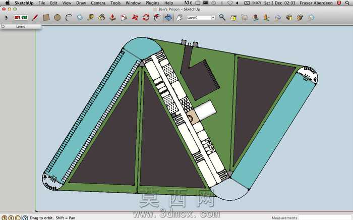Click the Instructor question mark icon

[25, 218]
